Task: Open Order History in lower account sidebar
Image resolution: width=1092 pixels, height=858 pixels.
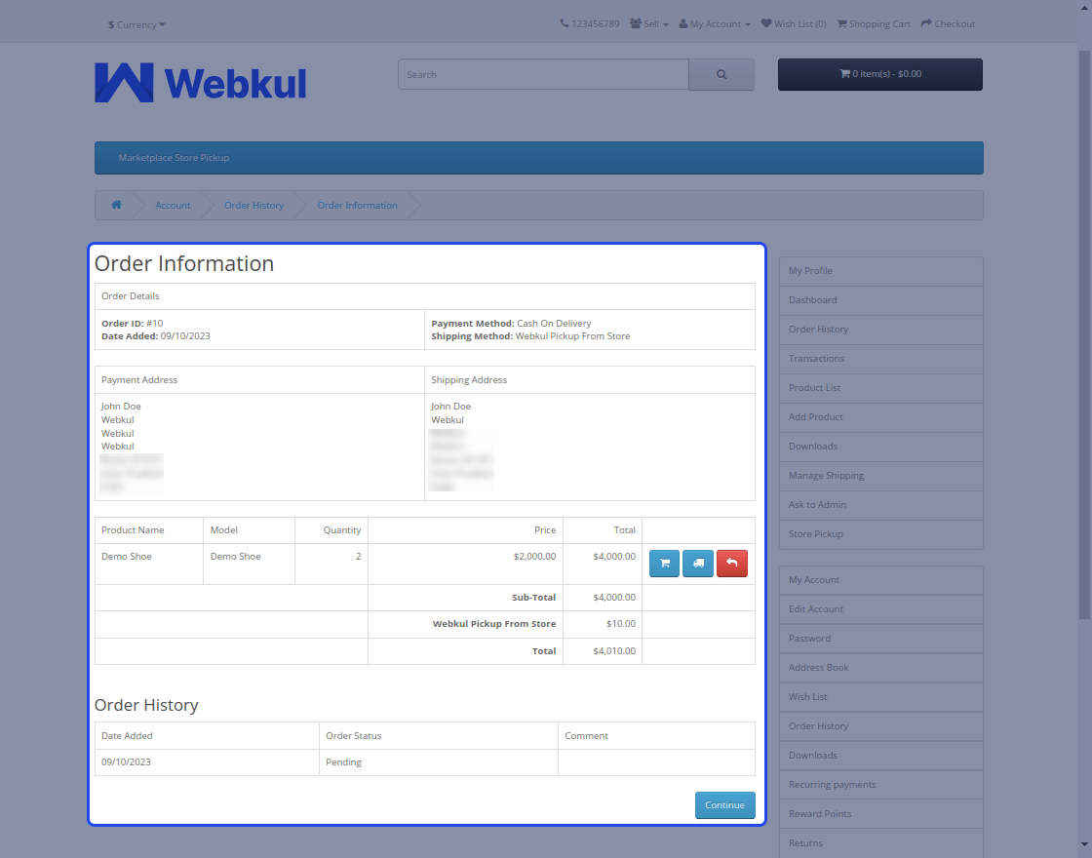Action: [881, 726]
